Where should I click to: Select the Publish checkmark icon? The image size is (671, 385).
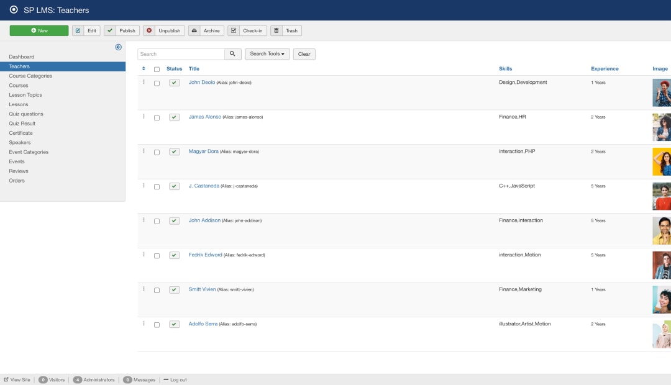109,30
